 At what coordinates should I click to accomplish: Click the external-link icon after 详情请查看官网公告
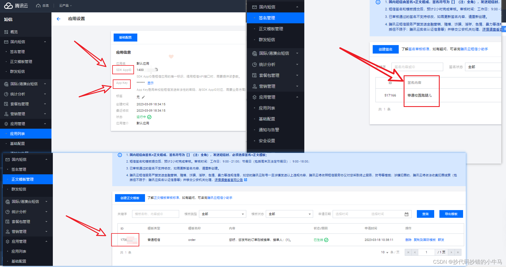click(x=246, y=180)
